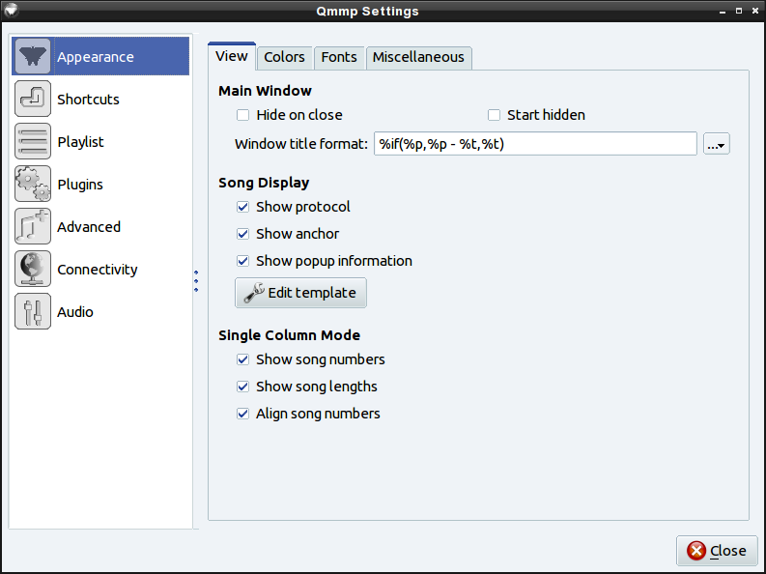Viewport: 766px width, 574px height.
Task: Open the Connectivity globe icon
Action: point(33,270)
